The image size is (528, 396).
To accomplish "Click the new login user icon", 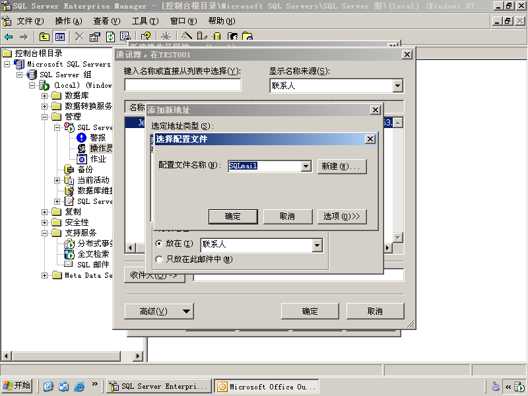I will [x=232, y=36].
